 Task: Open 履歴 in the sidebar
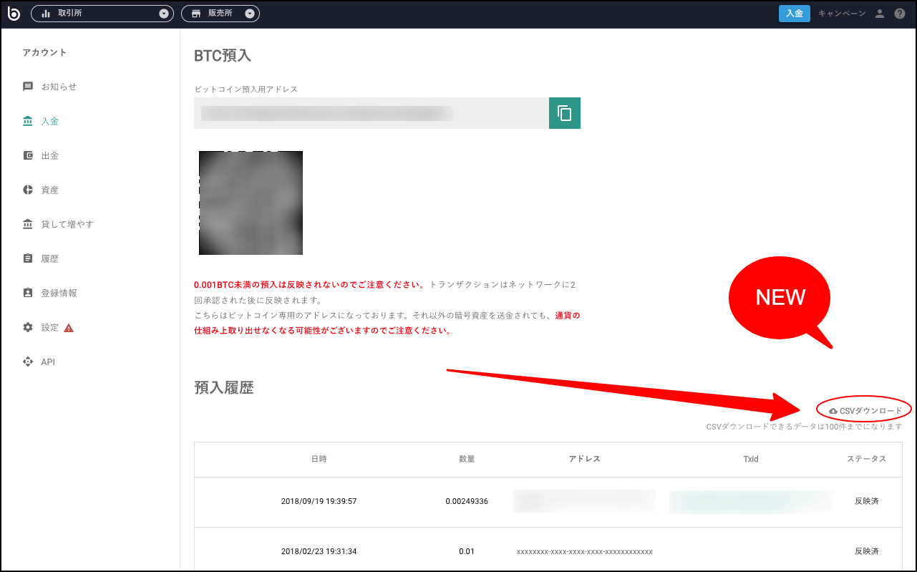coord(49,258)
